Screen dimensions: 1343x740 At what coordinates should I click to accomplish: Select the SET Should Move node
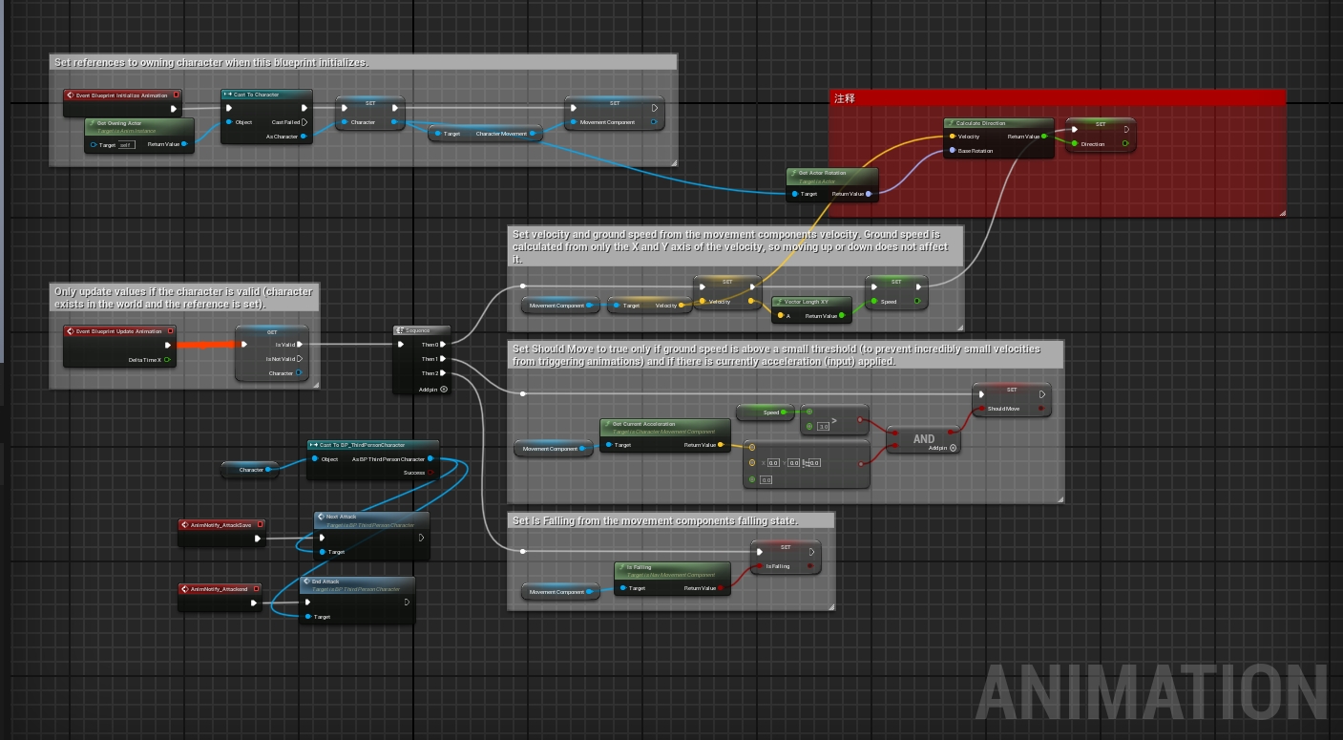click(x=1012, y=399)
